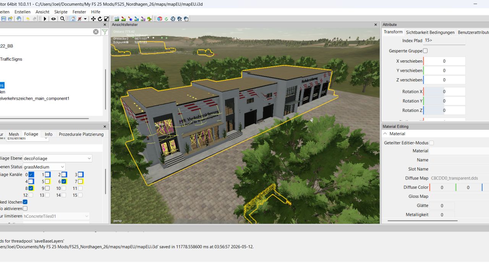Click the Glätte value field
489x275 pixels.
pos(442,205)
